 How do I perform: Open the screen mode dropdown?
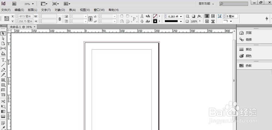pyautogui.click(x=55, y=4)
